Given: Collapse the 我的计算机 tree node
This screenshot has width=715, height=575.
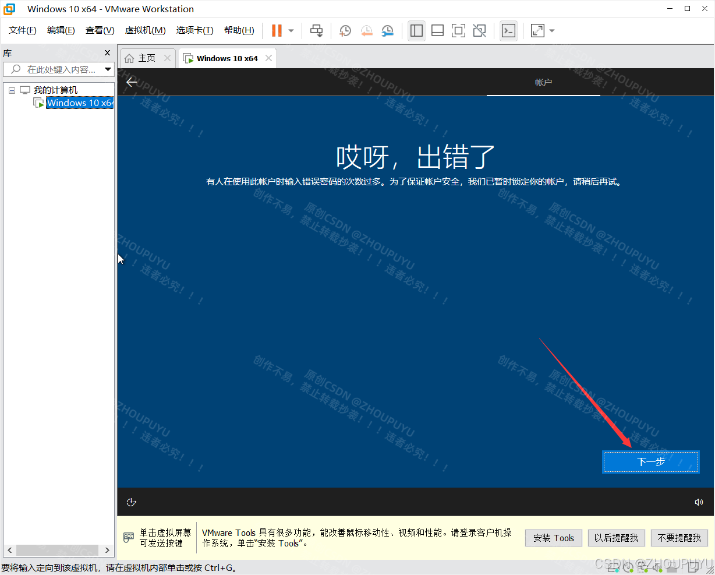Looking at the screenshot, I should 12,90.
